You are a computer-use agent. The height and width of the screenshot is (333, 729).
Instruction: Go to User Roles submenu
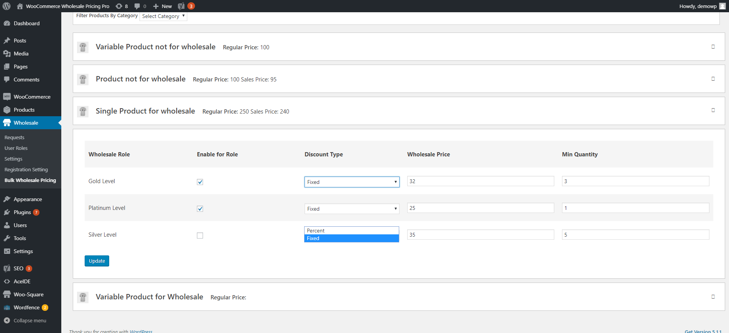[16, 148]
